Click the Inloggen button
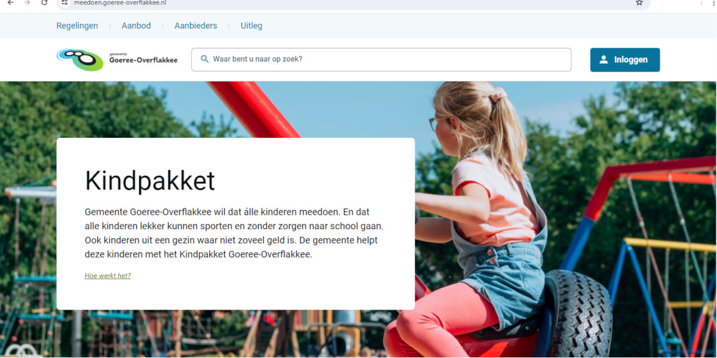Viewport: 717px width, 358px height. pos(625,60)
